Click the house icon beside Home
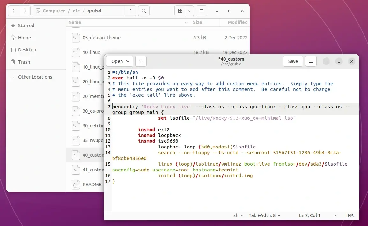The height and width of the screenshot is (226, 368). pos(13,38)
